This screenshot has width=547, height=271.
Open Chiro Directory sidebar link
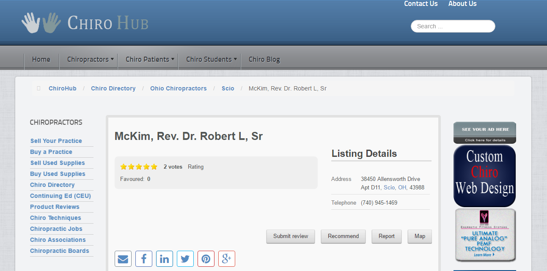(x=52, y=185)
